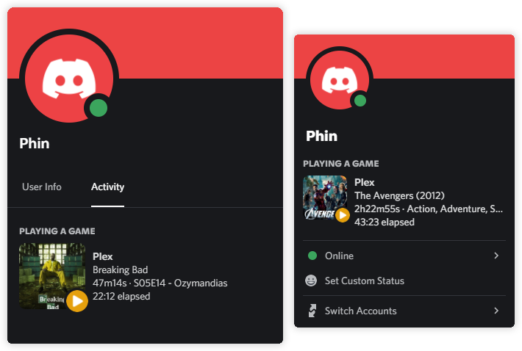Viewport: 522px width, 351px height.
Task: Click the Phin username in right popout
Action: point(321,136)
